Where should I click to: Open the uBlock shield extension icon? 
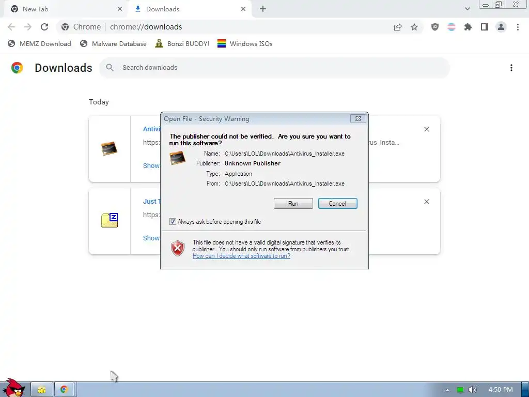pos(435,27)
